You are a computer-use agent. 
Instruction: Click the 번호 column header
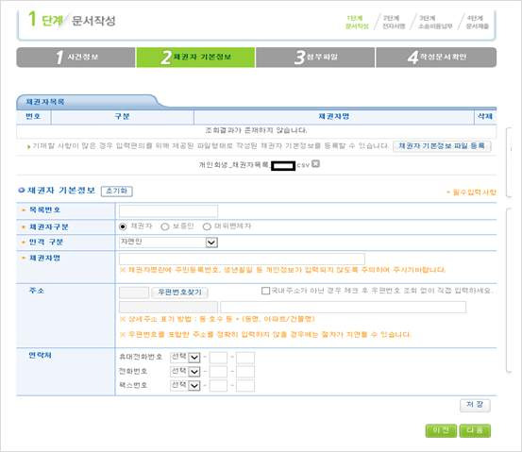[x=33, y=116]
